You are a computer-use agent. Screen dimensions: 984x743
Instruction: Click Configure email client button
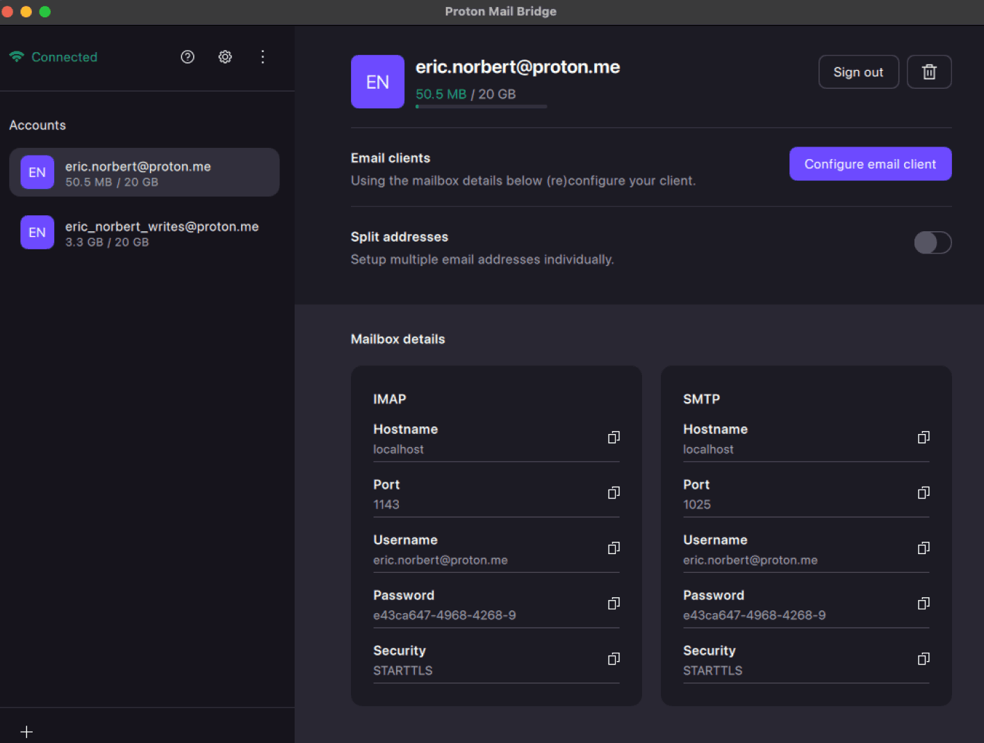(x=870, y=164)
